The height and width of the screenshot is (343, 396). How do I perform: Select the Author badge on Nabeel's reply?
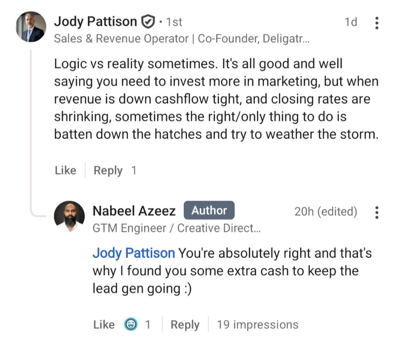(209, 210)
